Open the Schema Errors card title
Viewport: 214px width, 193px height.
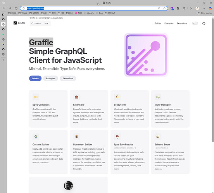(162, 145)
